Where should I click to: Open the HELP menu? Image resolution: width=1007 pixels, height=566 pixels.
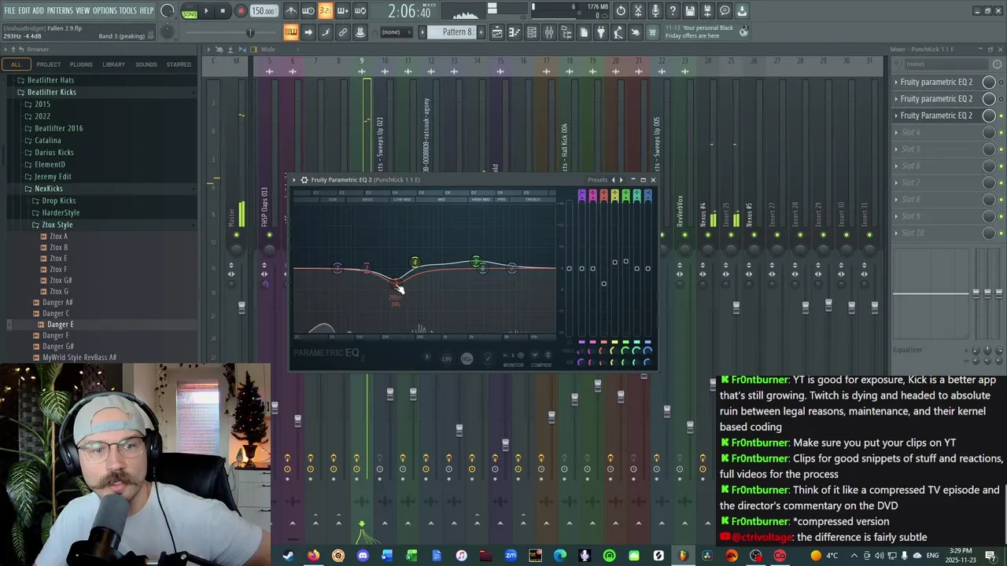tap(147, 10)
